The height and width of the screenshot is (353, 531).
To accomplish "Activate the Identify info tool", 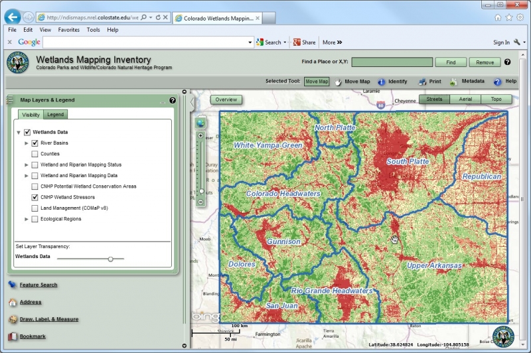I will [x=382, y=82].
